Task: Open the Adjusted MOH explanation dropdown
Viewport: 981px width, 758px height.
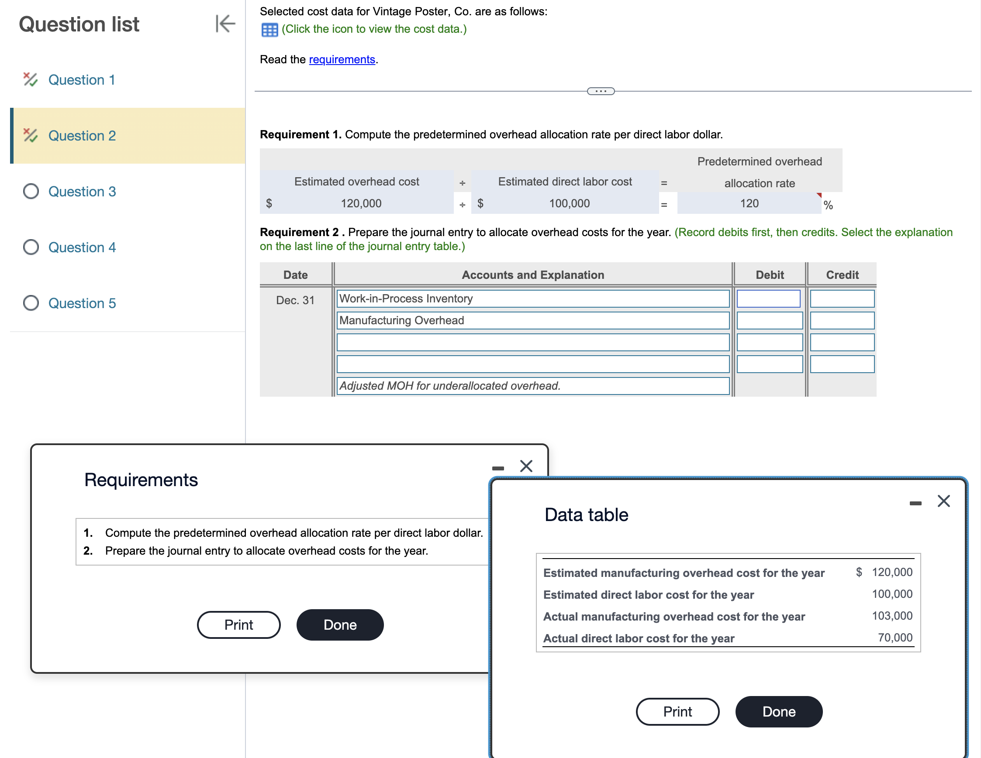Action: (532, 386)
